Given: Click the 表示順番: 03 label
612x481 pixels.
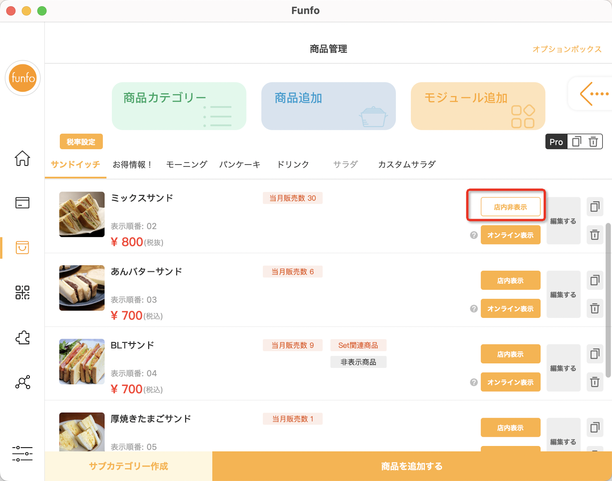Looking at the screenshot, I should (134, 300).
